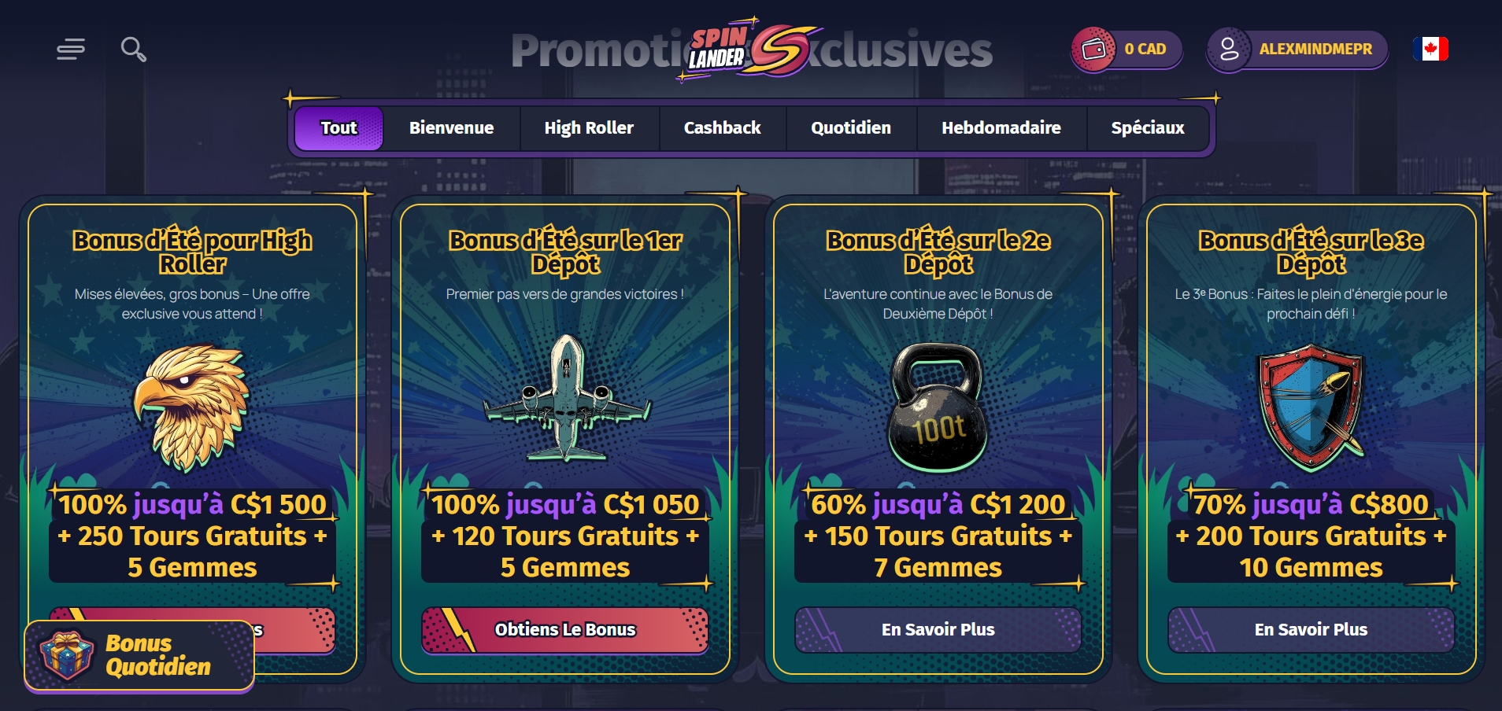1502x711 pixels.
Task: Click the golden eagle bonus image
Action: (x=191, y=408)
